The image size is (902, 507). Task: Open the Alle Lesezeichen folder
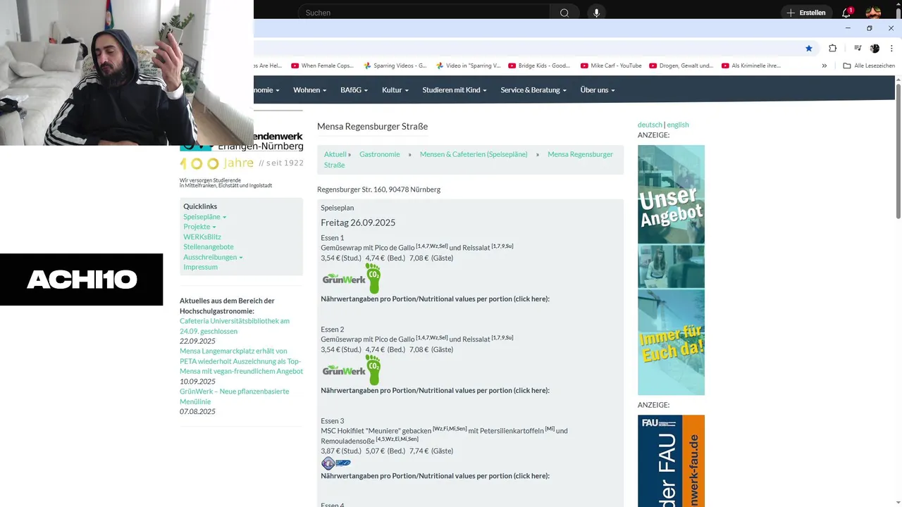869,65
